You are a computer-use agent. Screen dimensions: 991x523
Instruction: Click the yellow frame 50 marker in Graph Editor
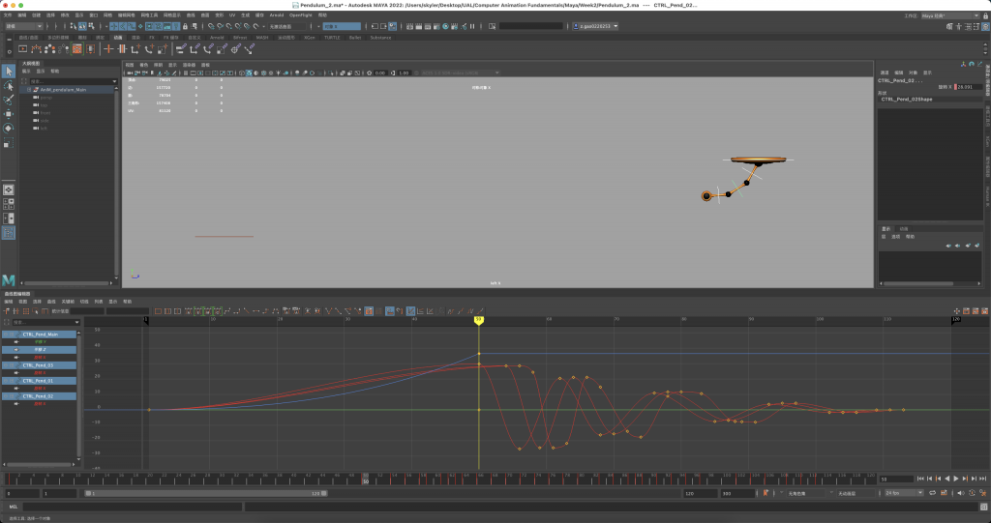tap(479, 321)
